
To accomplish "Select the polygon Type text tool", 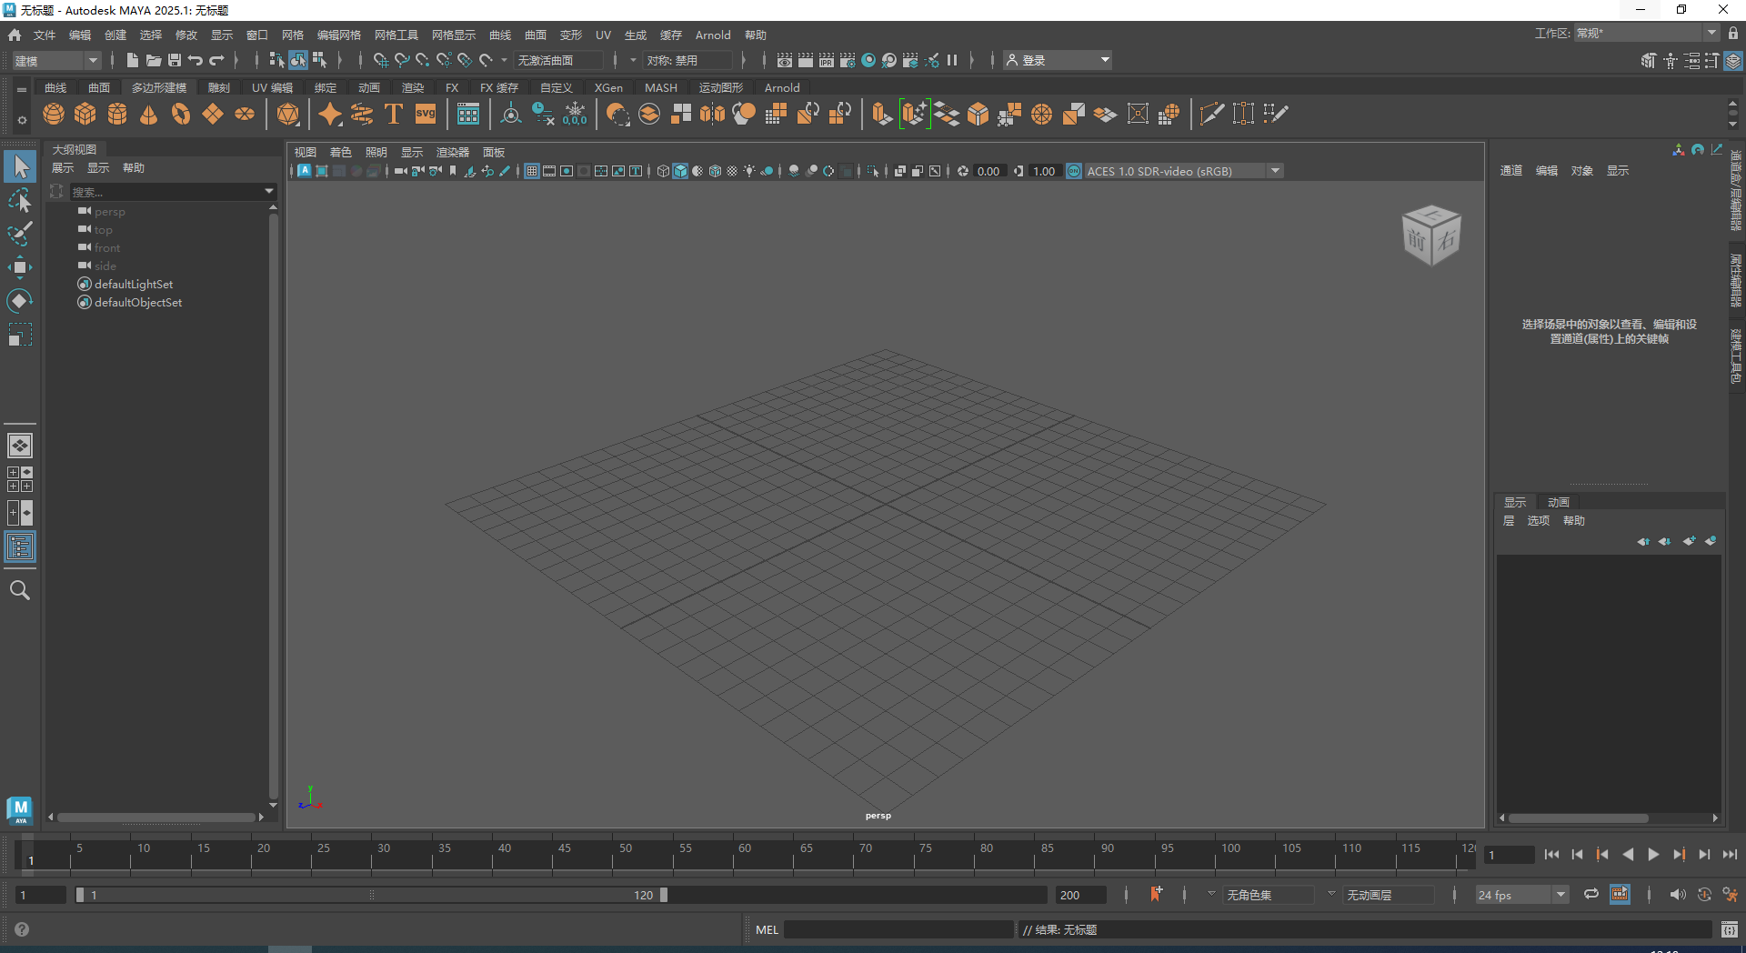I will click(x=394, y=114).
